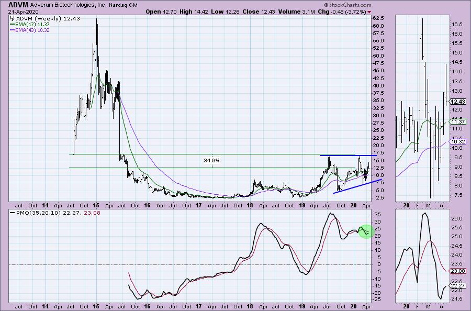Click the Adverum Biotechnologies, Inc. company name
Image resolution: width=471 pixels, height=311 pixels.
point(68,5)
